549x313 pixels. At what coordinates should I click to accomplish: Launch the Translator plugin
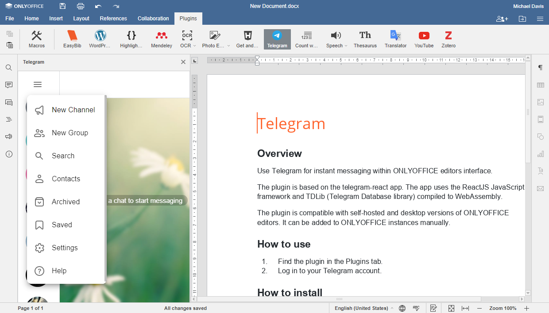click(395, 39)
